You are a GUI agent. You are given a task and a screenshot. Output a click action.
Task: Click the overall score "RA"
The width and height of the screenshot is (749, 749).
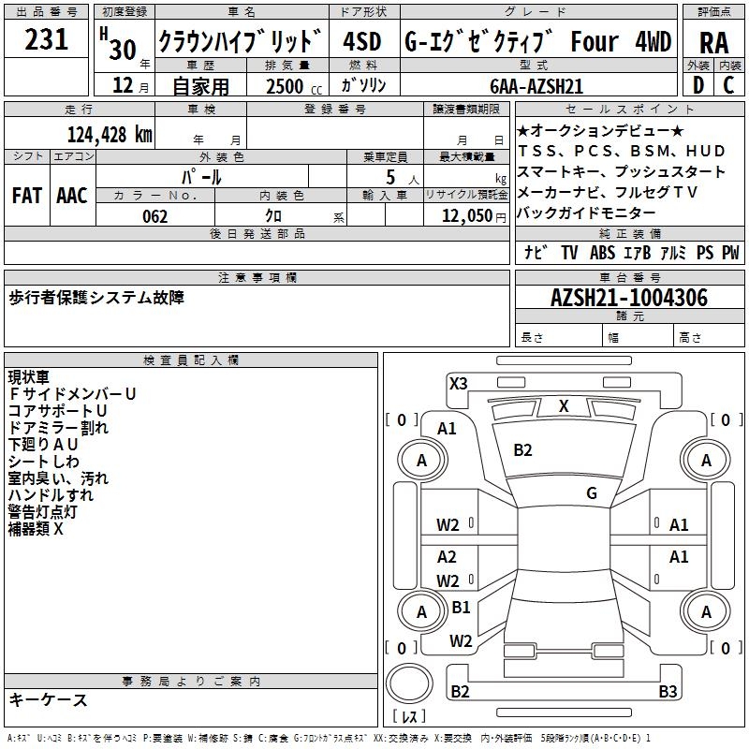point(713,43)
